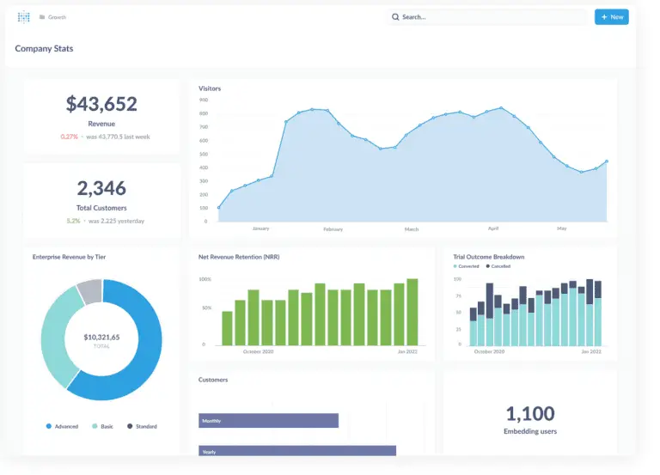Open Enterprise Revenue by Tier chart title
The width and height of the screenshot is (660, 475).
click(x=69, y=257)
